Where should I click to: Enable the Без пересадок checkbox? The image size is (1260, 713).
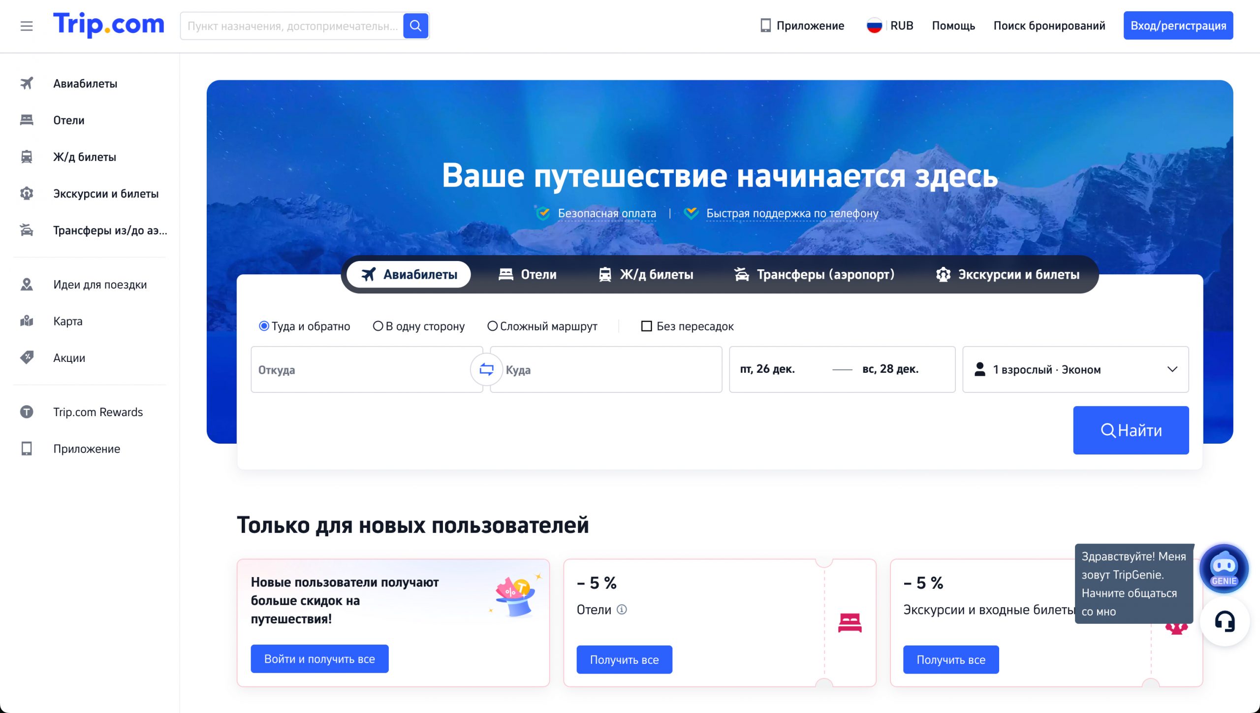pyautogui.click(x=647, y=326)
